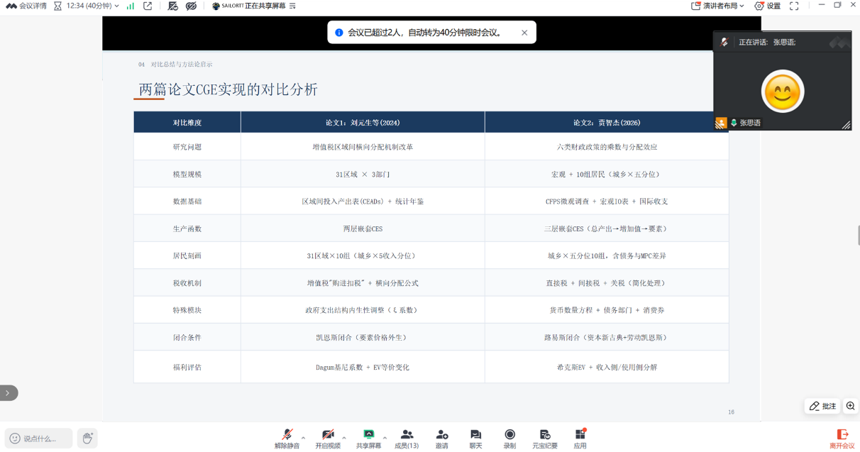Click the zoom-in magnifier icon
Image resolution: width=860 pixels, height=452 pixels.
click(850, 406)
